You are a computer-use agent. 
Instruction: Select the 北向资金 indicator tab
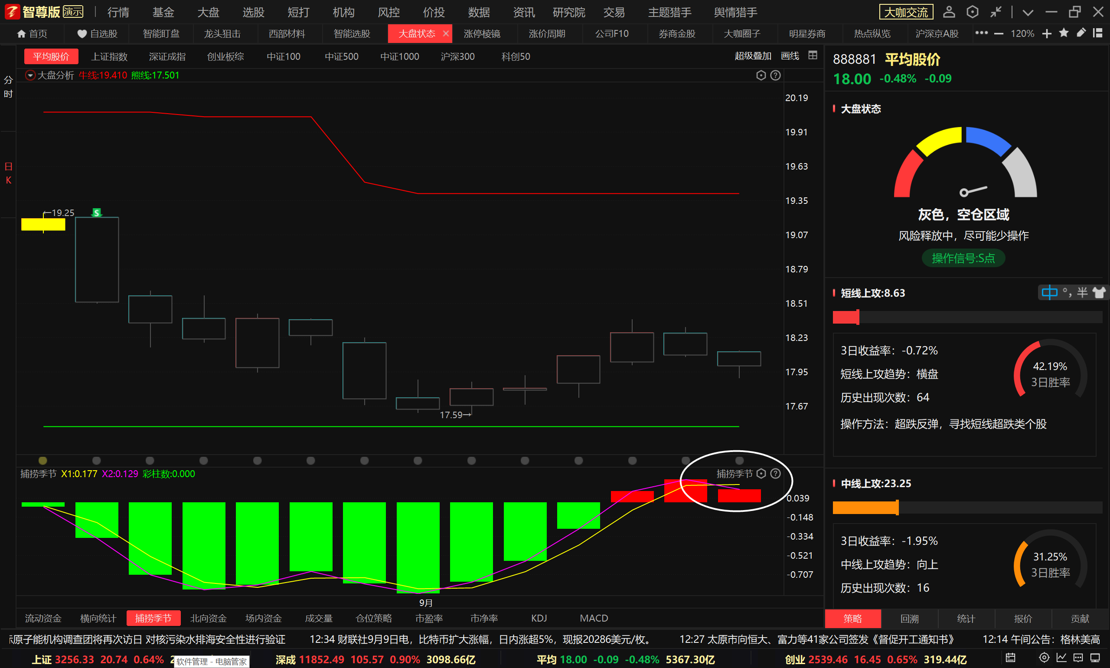pyautogui.click(x=208, y=618)
